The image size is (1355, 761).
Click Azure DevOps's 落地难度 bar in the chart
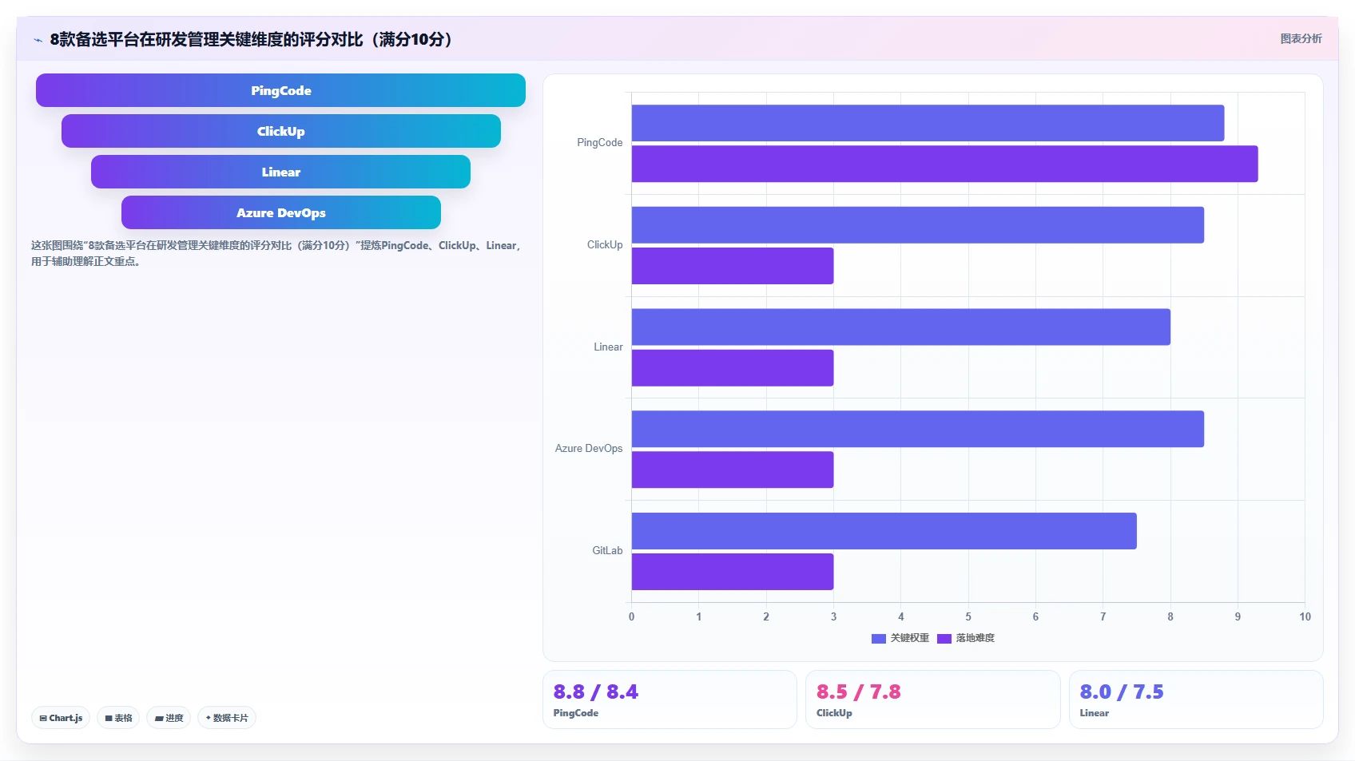(x=733, y=470)
